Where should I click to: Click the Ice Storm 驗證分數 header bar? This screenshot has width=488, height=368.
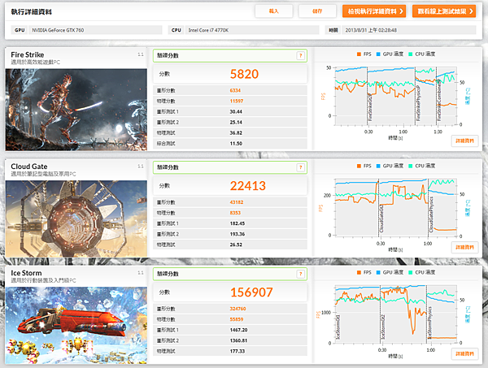(x=230, y=274)
